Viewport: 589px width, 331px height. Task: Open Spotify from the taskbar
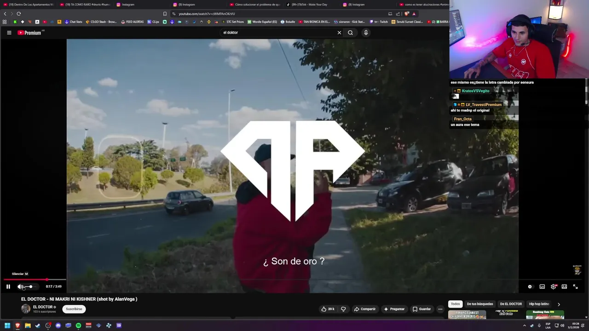(78, 325)
